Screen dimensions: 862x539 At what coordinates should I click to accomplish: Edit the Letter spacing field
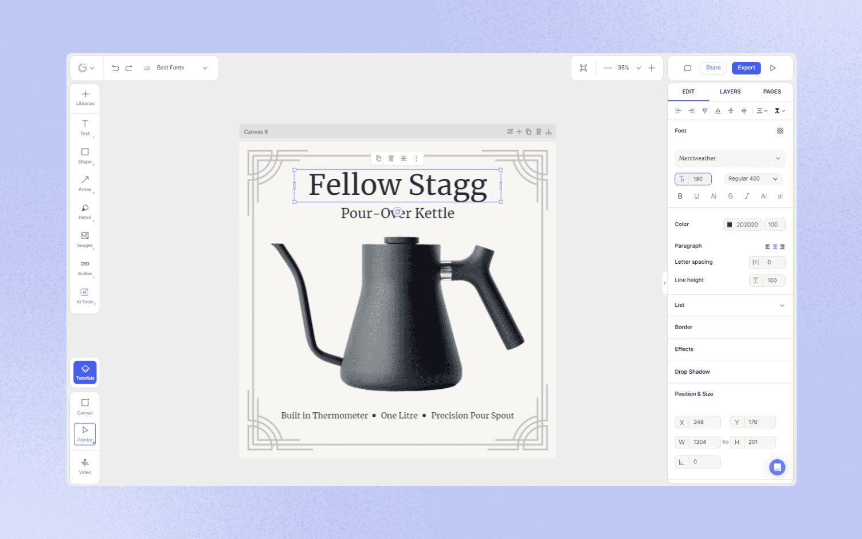click(767, 262)
